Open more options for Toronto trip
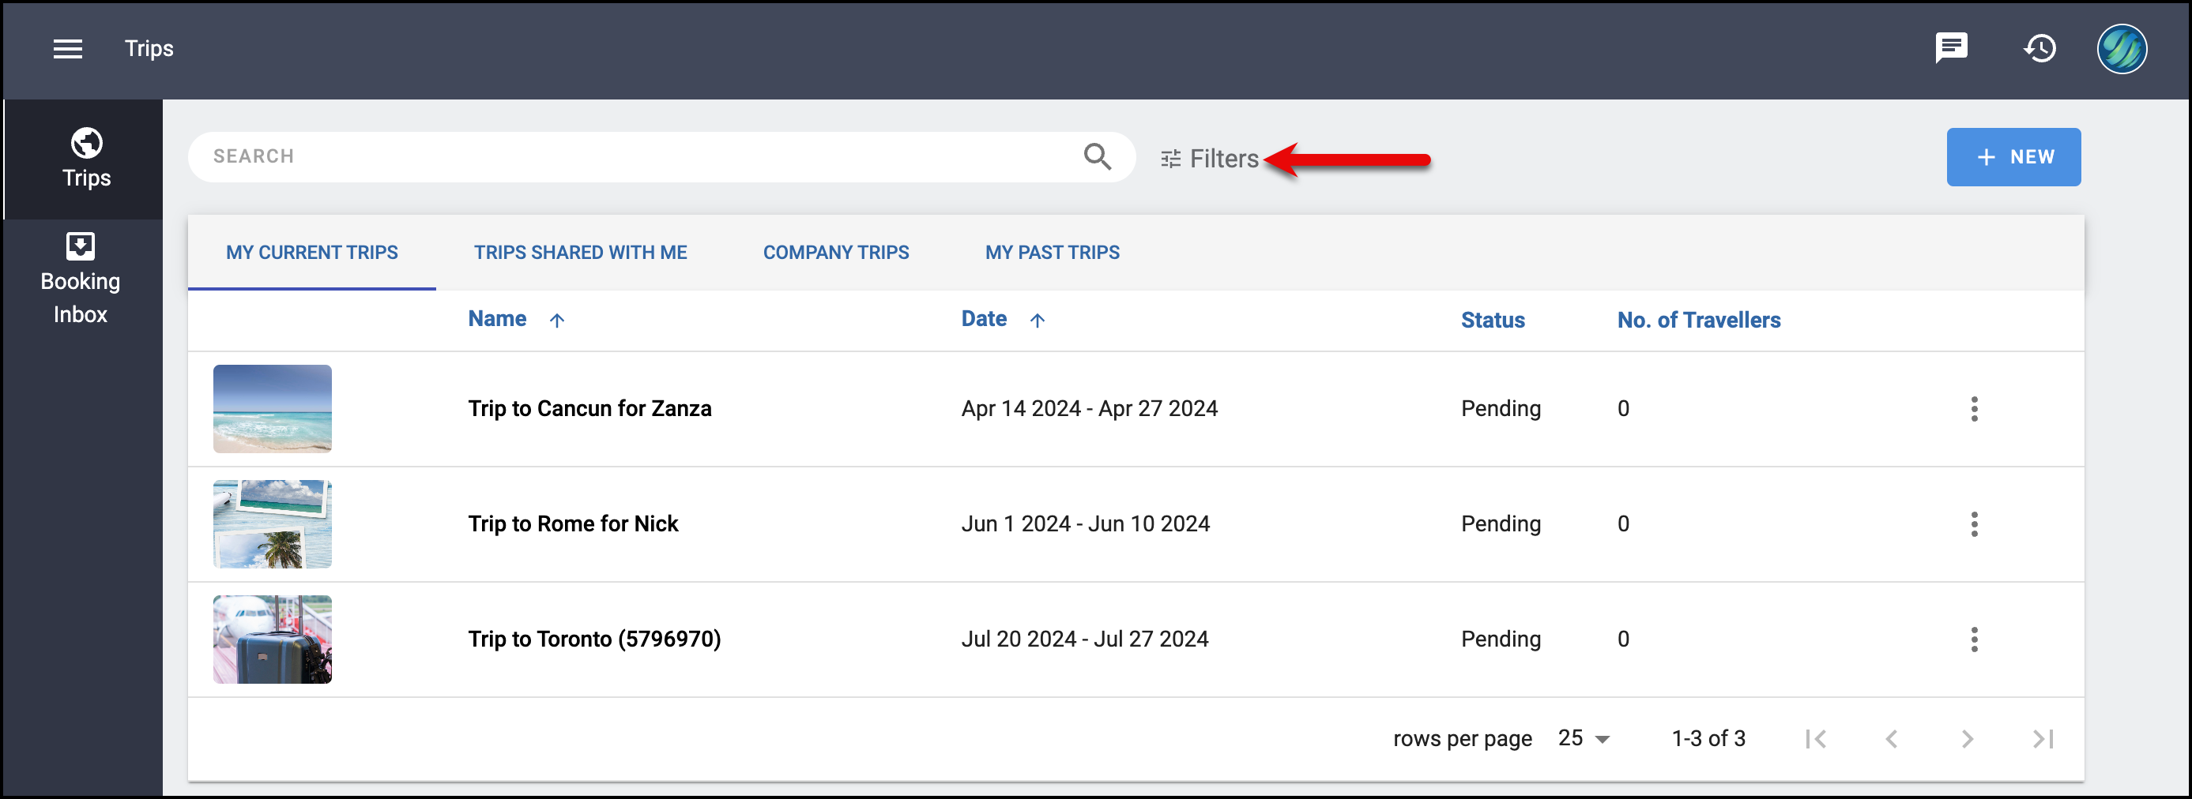Viewport: 2192px width, 799px height. click(1973, 640)
